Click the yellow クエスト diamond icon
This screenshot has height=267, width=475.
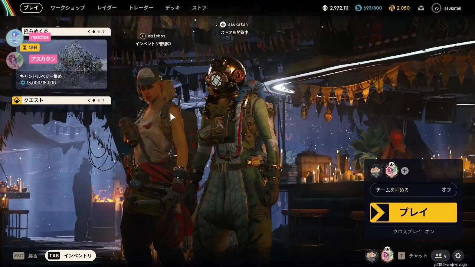point(16,100)
